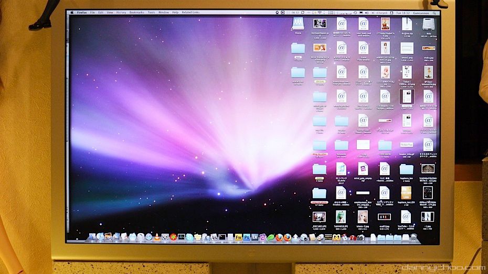Open the Related Links menu

coord(190,12)
